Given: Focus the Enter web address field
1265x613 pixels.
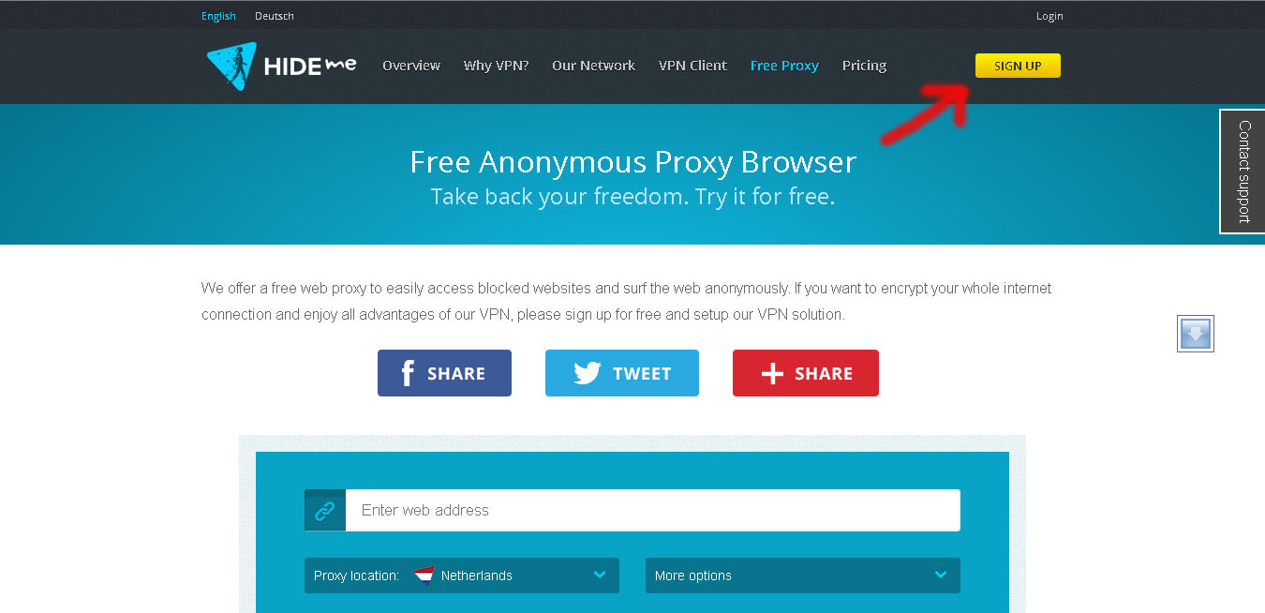Looking at the screenshot, I should point(653,510).
